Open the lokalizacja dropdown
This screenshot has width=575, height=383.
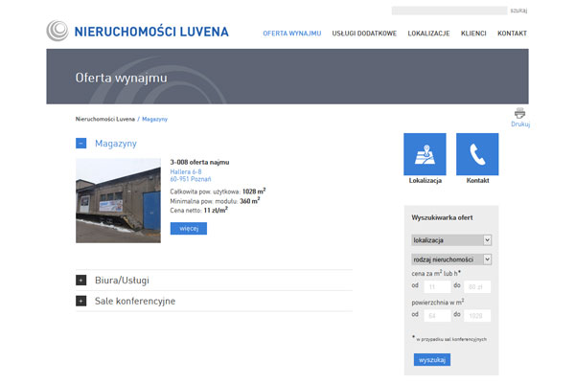pos(451,240)
